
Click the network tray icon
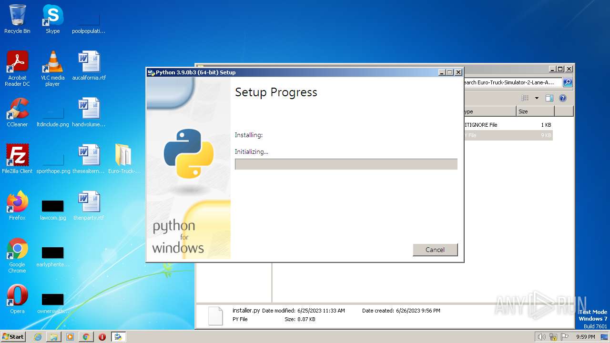point(553,337)
